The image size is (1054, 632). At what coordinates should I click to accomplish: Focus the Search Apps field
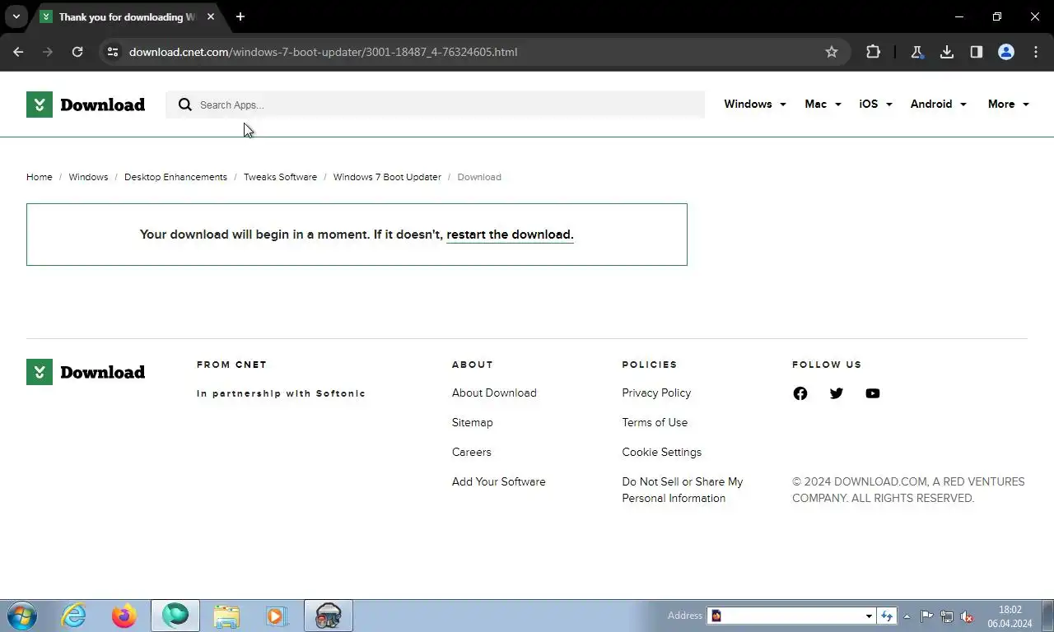click(x=435, y=105)
